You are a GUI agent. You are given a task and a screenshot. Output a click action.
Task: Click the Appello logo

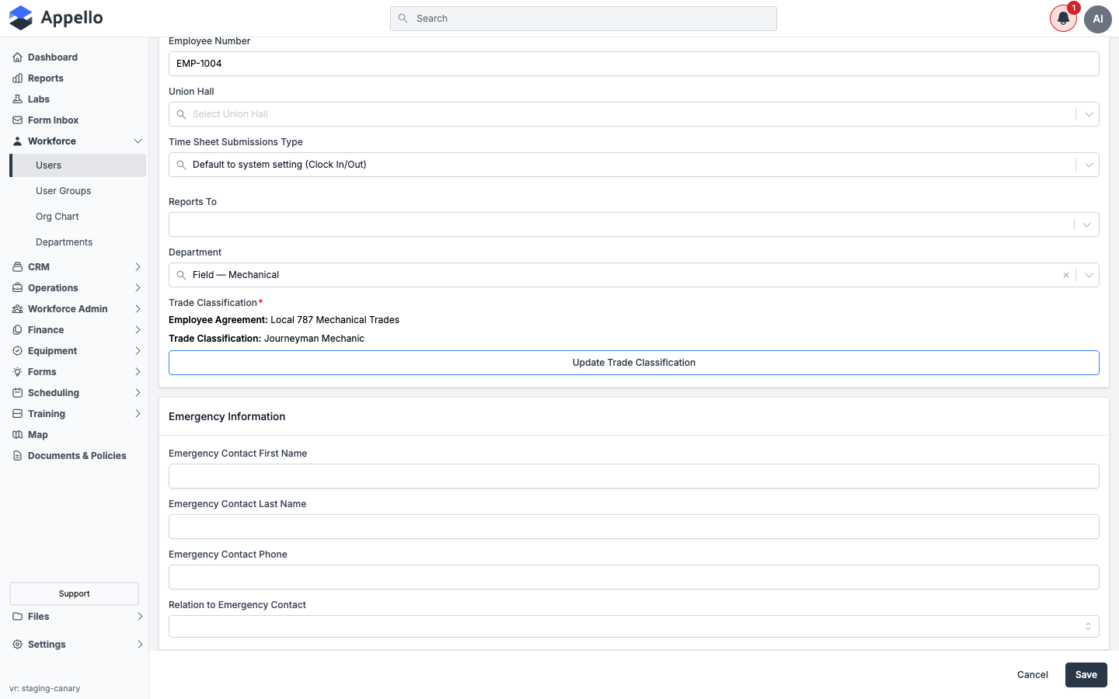(56, 18)
